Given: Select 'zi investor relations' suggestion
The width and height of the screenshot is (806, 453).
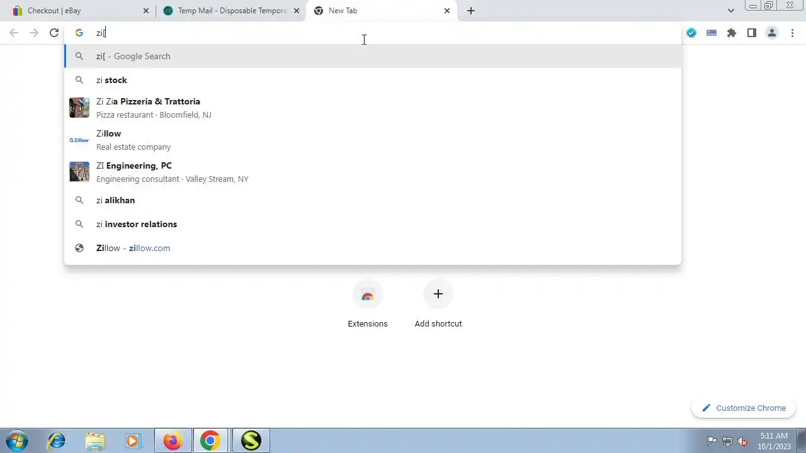Looking at the screenshot, I should pyautogui.click(x=373, y=224).
